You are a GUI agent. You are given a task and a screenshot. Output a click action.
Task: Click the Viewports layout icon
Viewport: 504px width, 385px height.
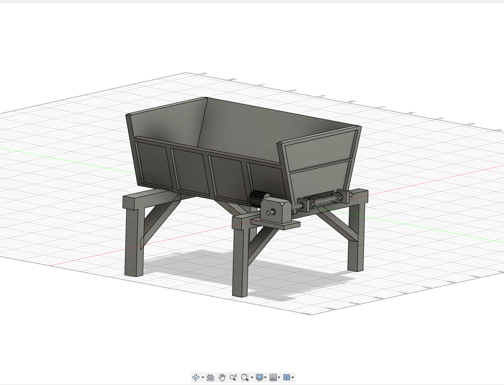(x=287, y=377)
